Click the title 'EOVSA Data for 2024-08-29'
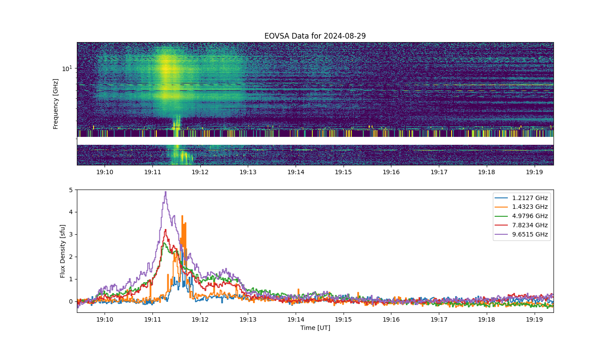 pos(315,36)
